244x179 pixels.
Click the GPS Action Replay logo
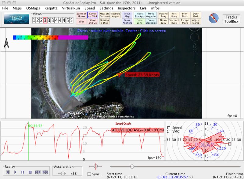tap(17, 18)
